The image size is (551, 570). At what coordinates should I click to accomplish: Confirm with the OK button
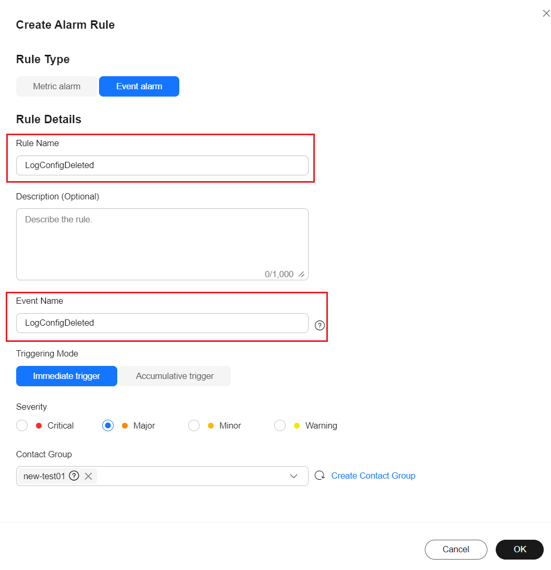(519, 549)
